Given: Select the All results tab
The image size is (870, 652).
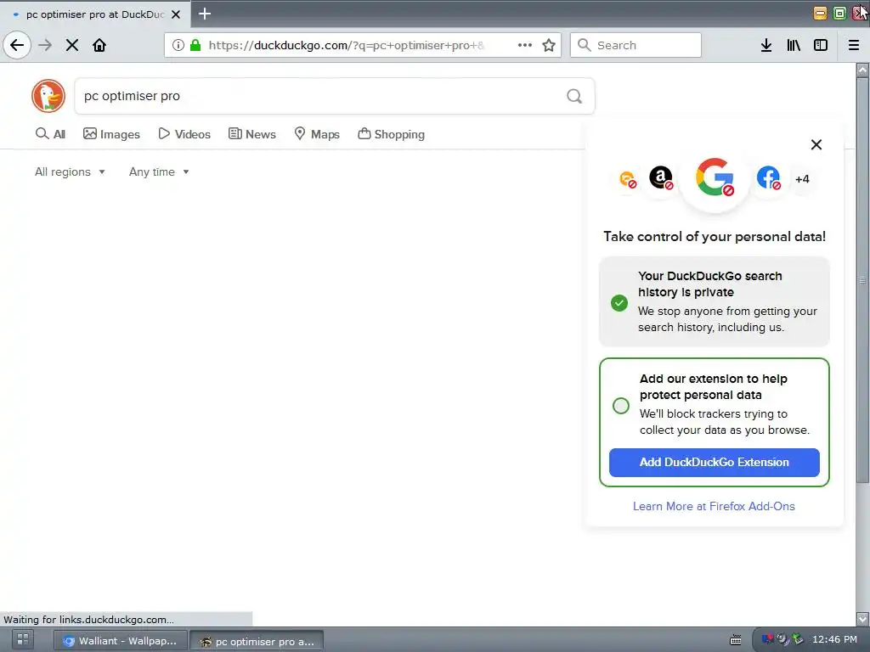Looking at the screenshot, I should [50, 134].
